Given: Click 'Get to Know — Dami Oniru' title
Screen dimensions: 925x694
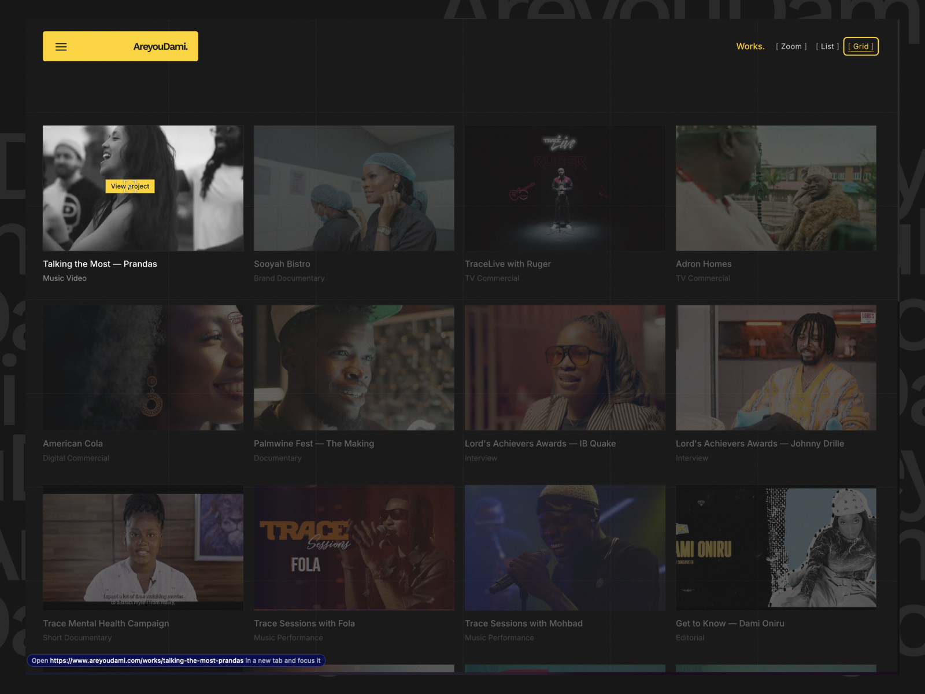Looking at the screenshot, I should click(x=730, y=623).
